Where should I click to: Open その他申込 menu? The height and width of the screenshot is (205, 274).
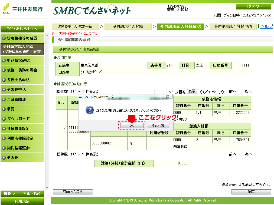(22, 90)
